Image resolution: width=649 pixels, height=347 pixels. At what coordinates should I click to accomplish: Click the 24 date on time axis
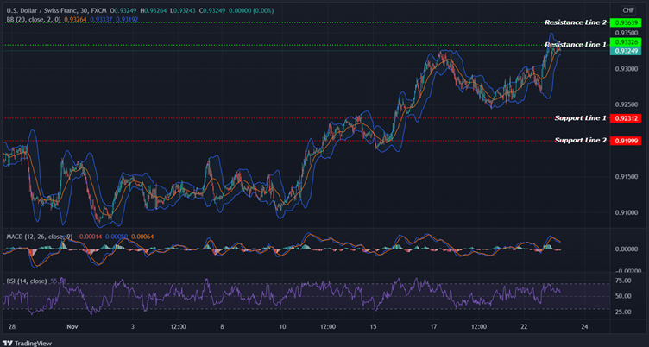pyautogui.click(x=584, y=328)
